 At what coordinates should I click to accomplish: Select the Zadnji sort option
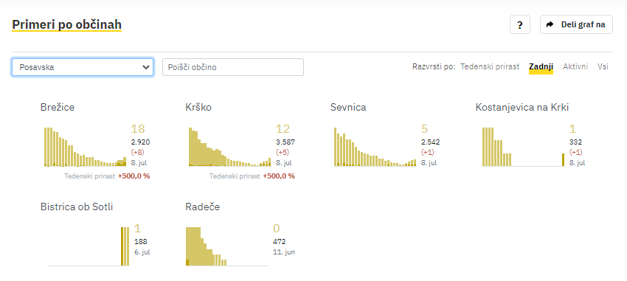[541, 67]
